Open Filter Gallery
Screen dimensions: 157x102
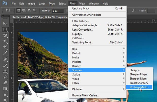pos(97,21)
